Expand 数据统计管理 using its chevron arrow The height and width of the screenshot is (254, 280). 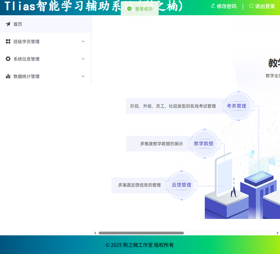click(x=83, y=76)
